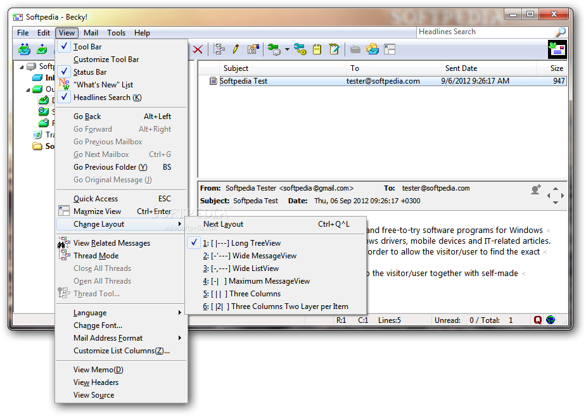Screen dimensions: 586x416
Task: Collapse the Outbox tree node
Action: 28,90
